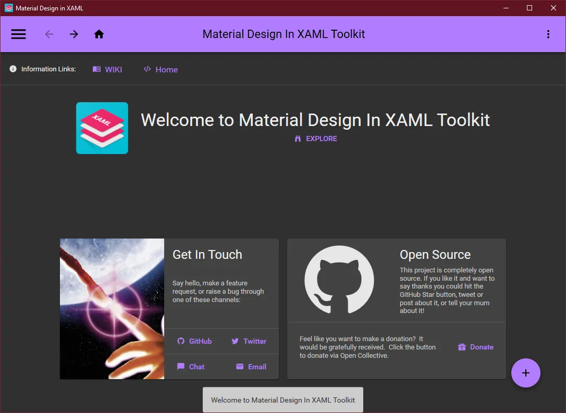The width and height of the screenshot is (566, 413).
Task: Click the Get In Touch heading
Action: click(x=207, y=255)
